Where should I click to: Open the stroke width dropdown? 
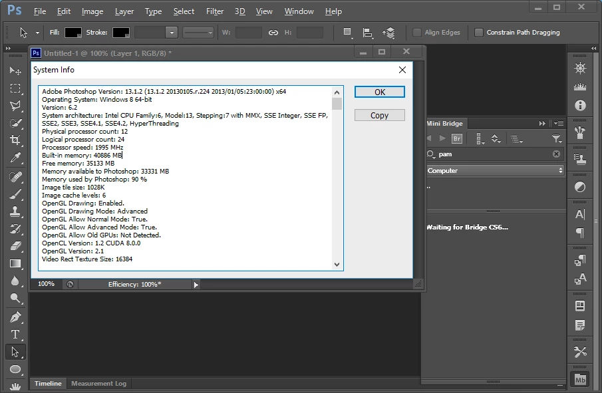tap(172, 33)
